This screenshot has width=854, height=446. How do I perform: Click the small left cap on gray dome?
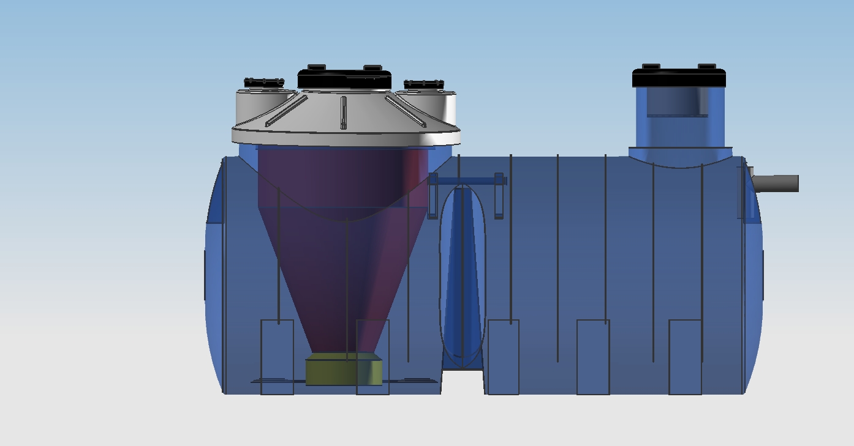tap(264, 83)
